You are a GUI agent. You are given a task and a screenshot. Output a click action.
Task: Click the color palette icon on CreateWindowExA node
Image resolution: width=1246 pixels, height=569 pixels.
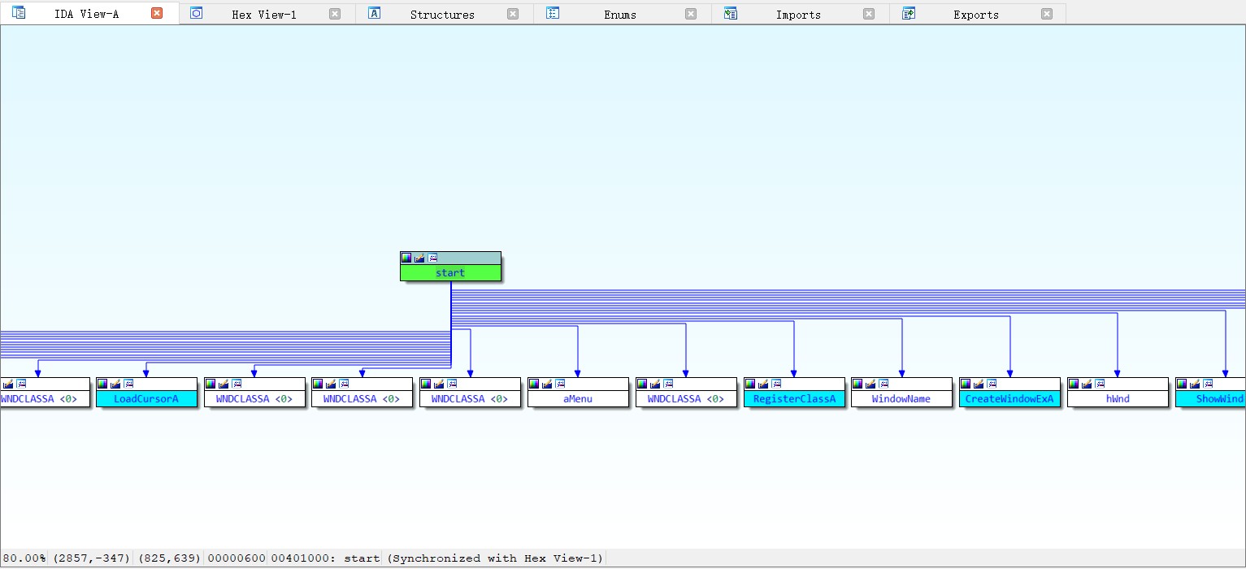(x=966, y=384)
